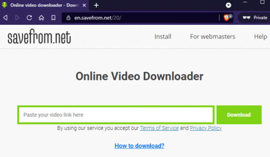The width and height of the screenshot is (270, 157).
Task: Maximize the browser window
Action: coord(262,2)
